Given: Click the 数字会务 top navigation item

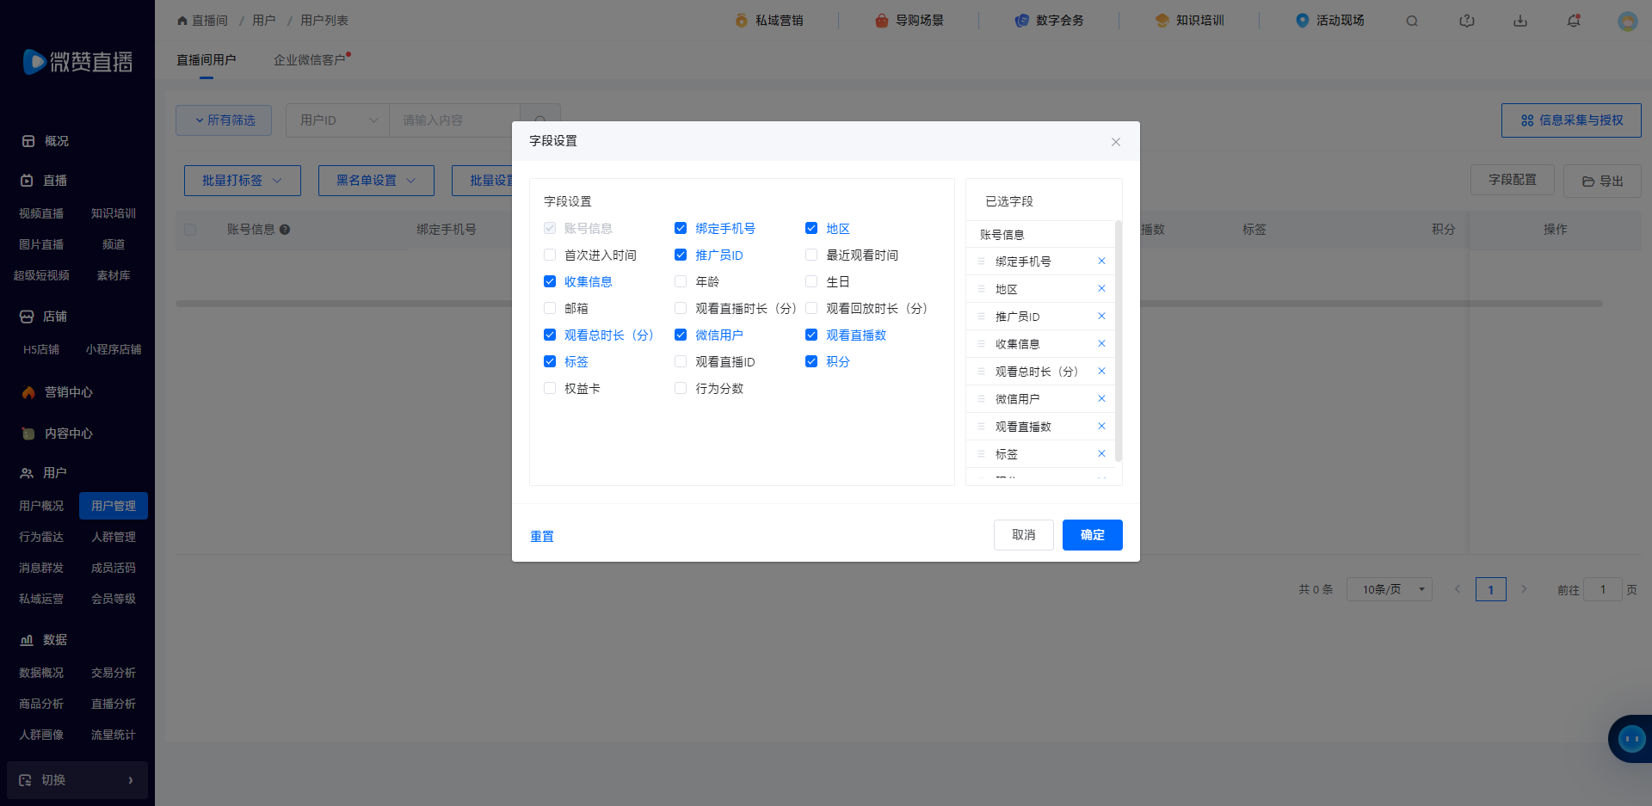Looking at the screenshot, I should (1050, 21).
